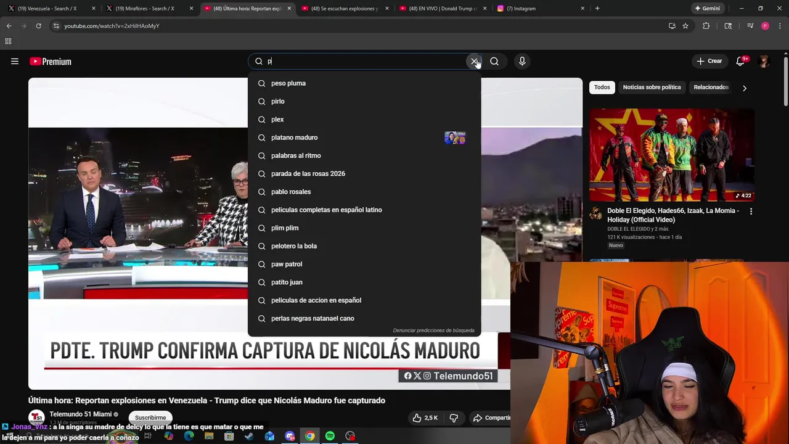789x444 pixels.
Task: Select the "Todos" filter chip
Action: (x=602, y=87)
